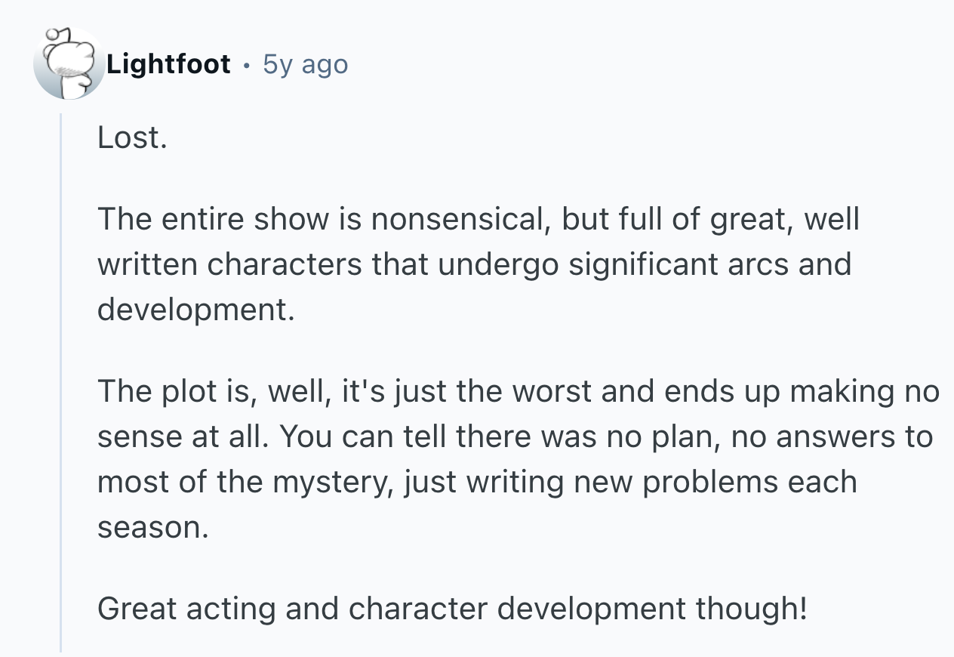Click the Lightfoot user avatar
Screen dimensions: 954x657
pyautogui.click(x=69, y=65)
